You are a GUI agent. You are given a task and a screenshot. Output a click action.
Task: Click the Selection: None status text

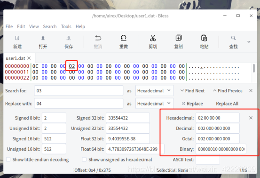click(173, 170)
